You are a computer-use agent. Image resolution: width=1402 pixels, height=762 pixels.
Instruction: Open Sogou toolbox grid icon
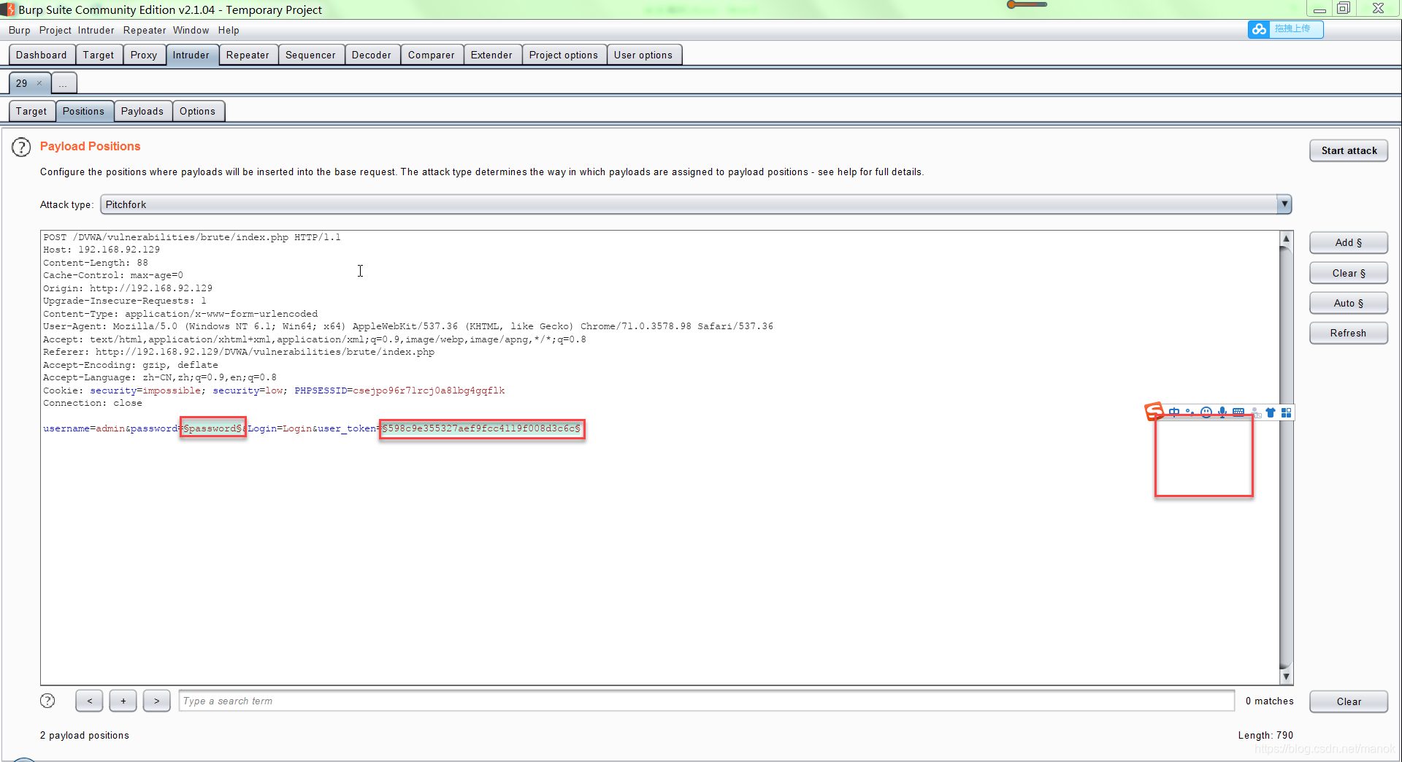pos(1287,412)
